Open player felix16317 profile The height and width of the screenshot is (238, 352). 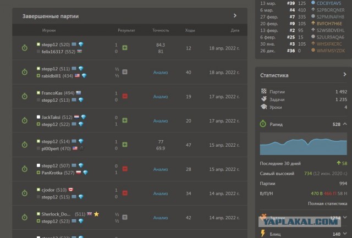pos(52,52)
